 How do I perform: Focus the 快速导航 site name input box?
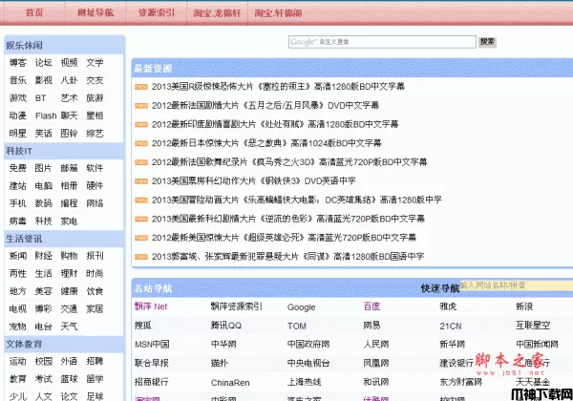coord(516,285)
